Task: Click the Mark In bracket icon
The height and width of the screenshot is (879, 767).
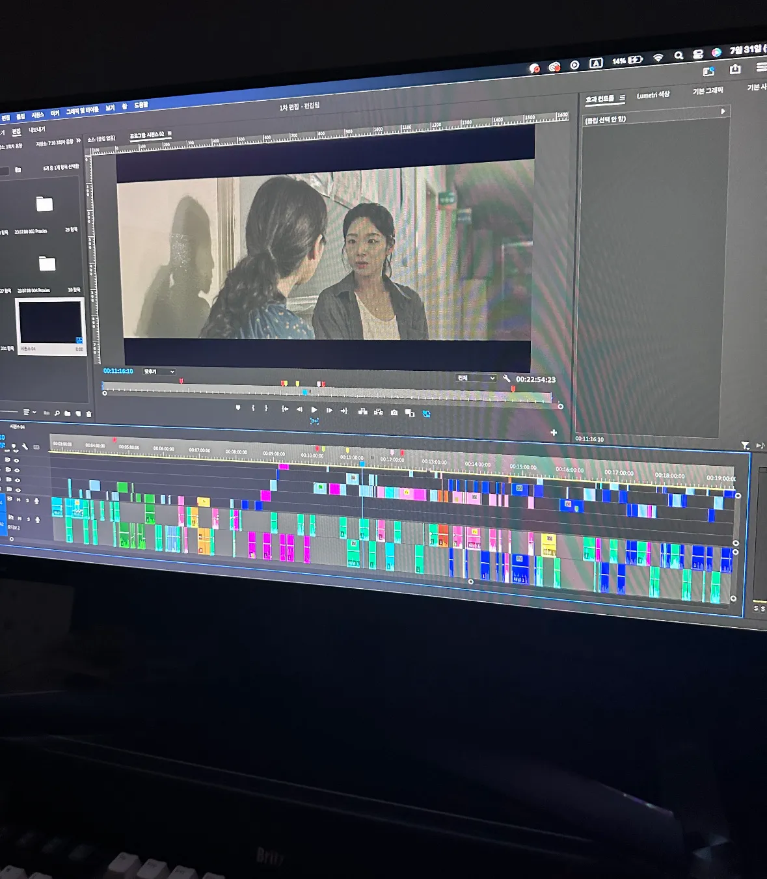Action: click(x=253, y=408)
